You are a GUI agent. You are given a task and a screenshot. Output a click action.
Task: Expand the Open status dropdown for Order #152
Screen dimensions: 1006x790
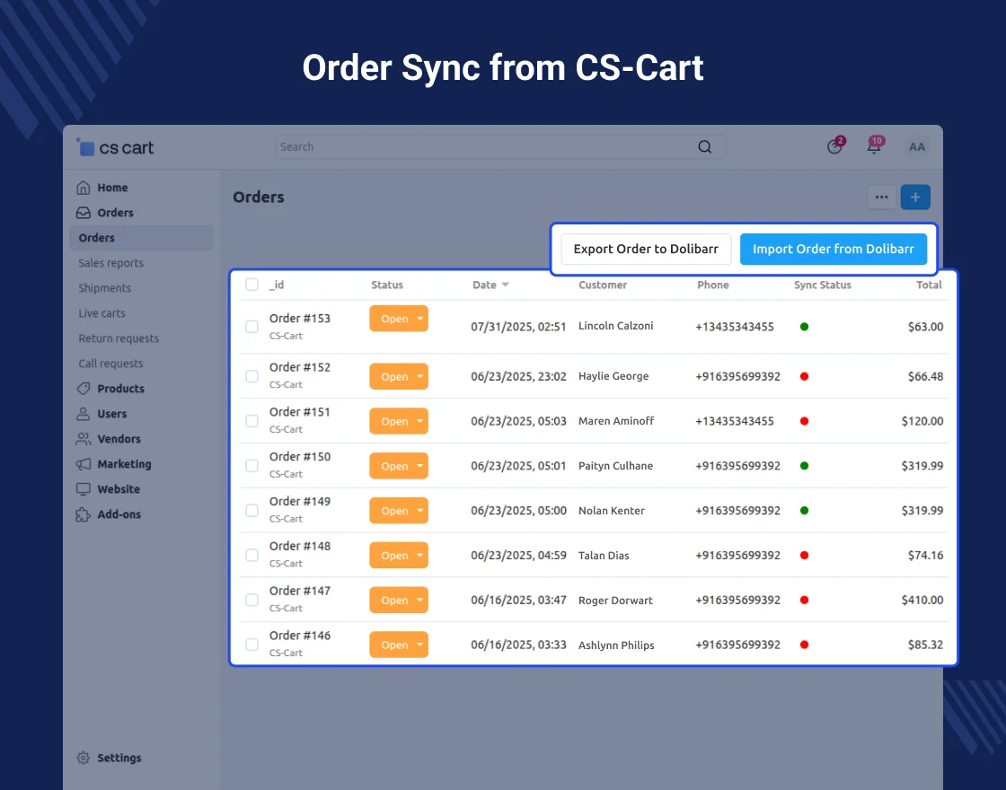coord(419,377)
